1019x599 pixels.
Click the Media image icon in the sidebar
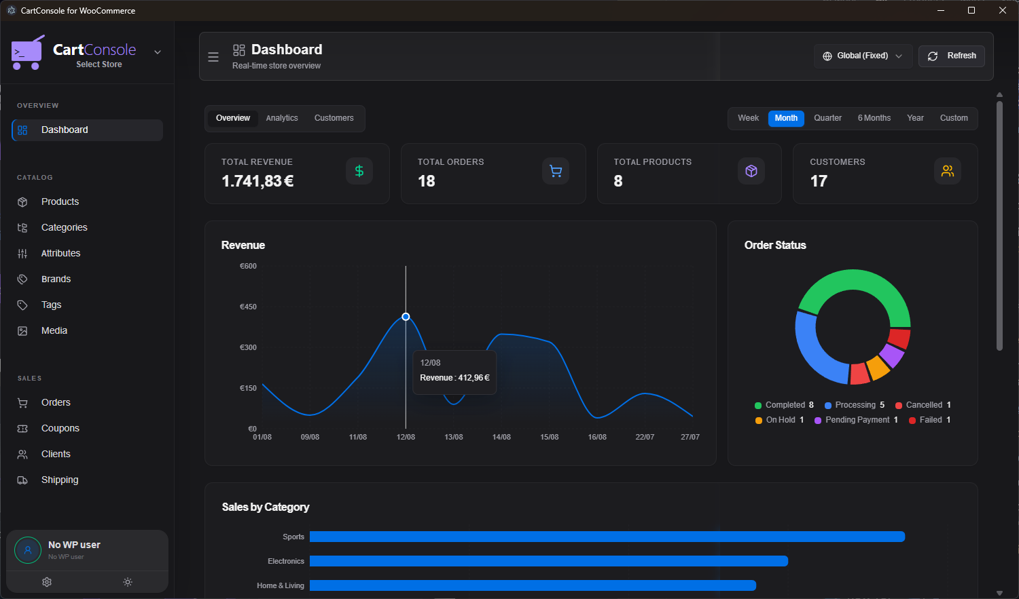[22, 331]
